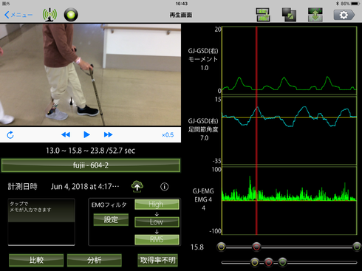Play the gait video
This screenshot has width=362, height=271.
coord(86,134)
